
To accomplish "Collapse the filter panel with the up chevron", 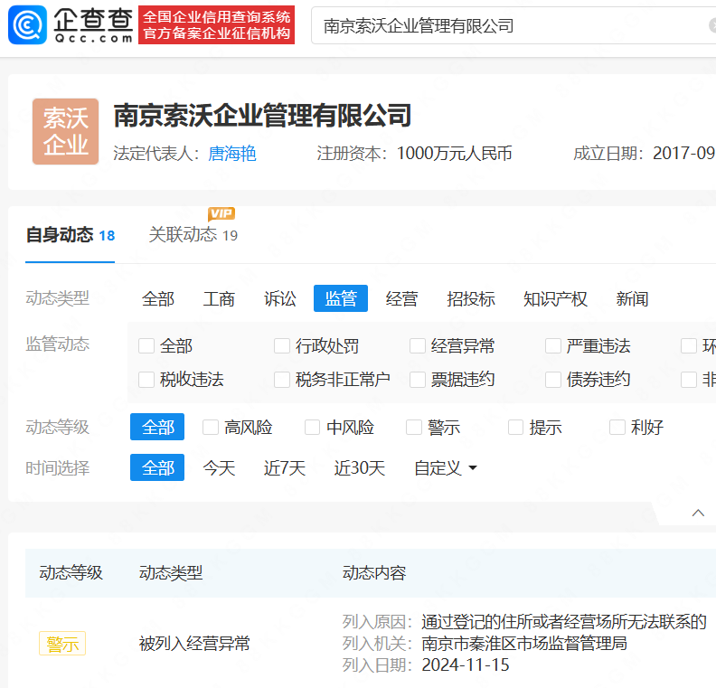I will 698,514.
